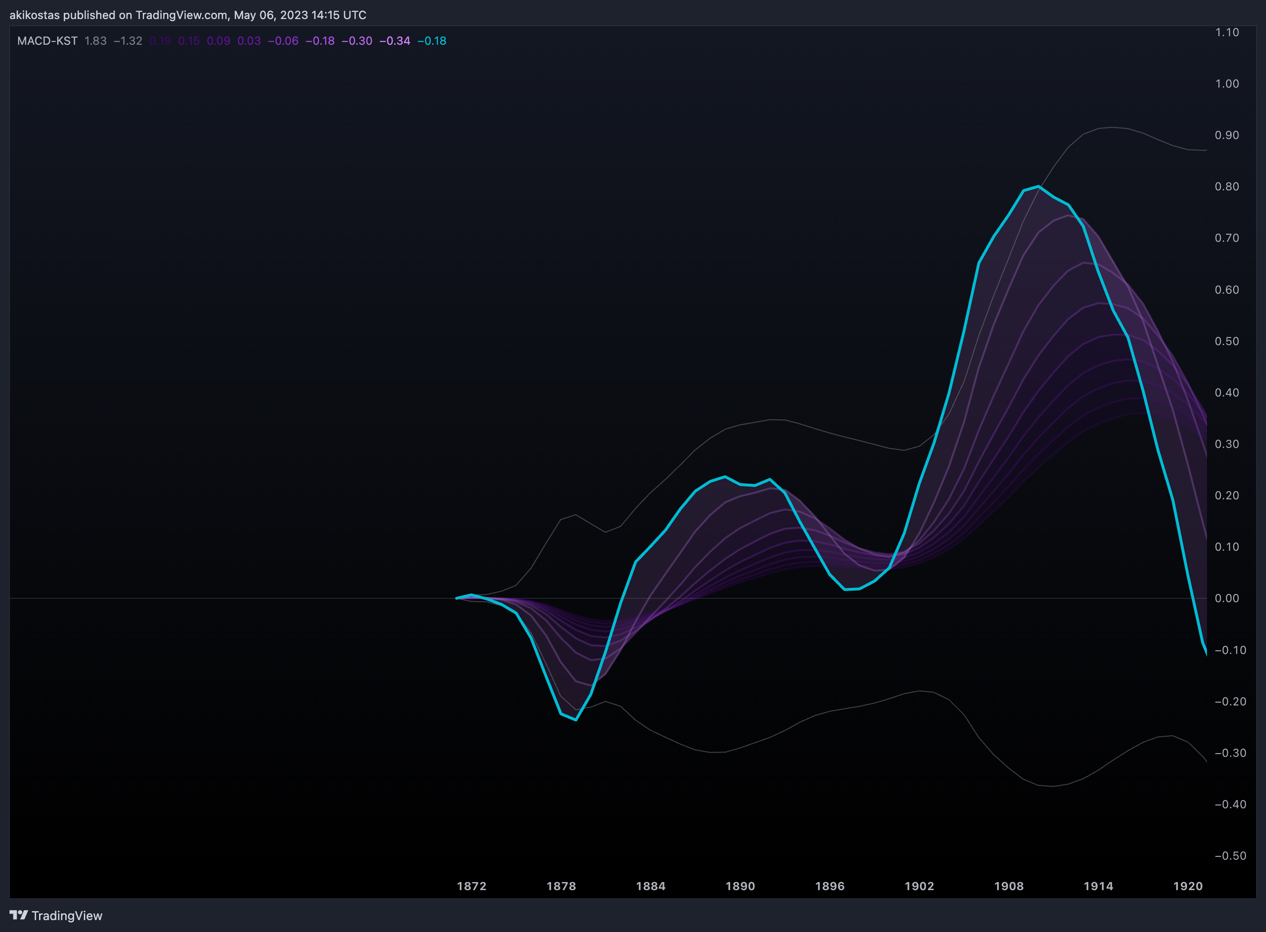Click the 1920 time axis label

click(1188, 886)
